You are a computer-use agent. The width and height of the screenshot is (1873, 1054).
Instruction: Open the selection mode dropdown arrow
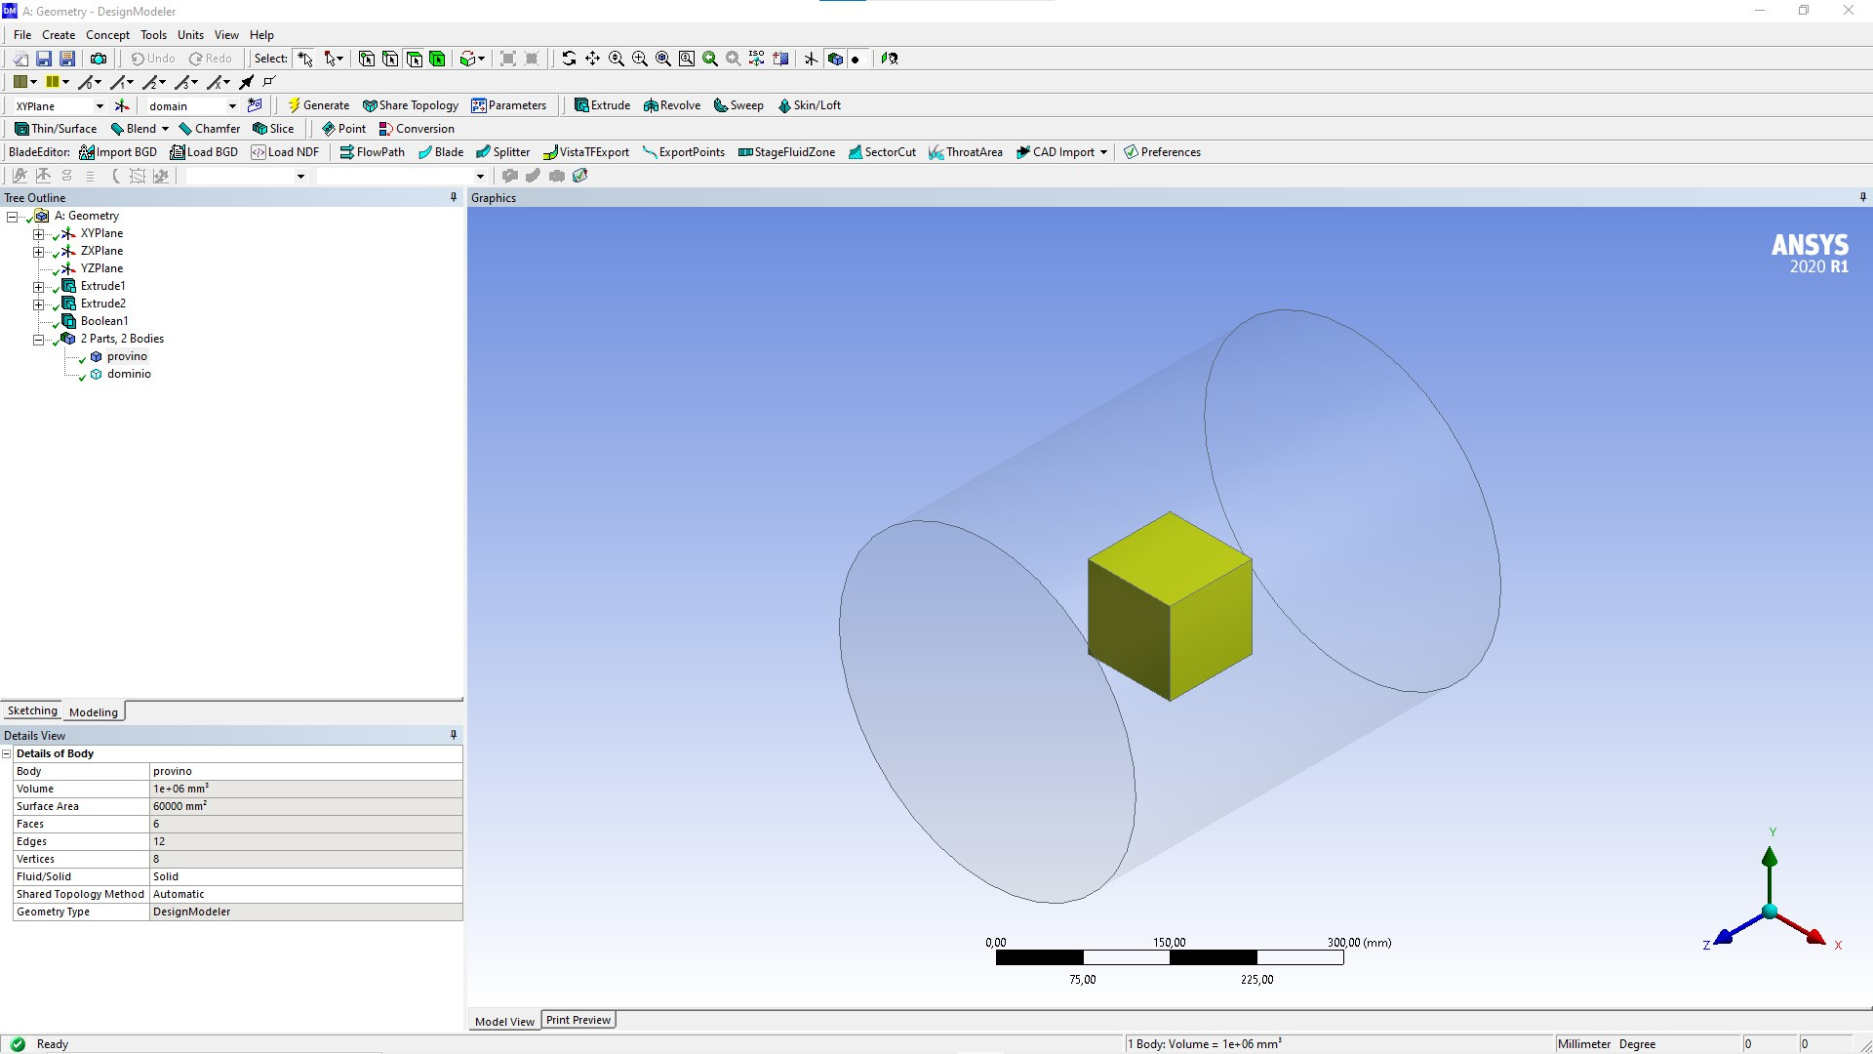tap(339, 59)
